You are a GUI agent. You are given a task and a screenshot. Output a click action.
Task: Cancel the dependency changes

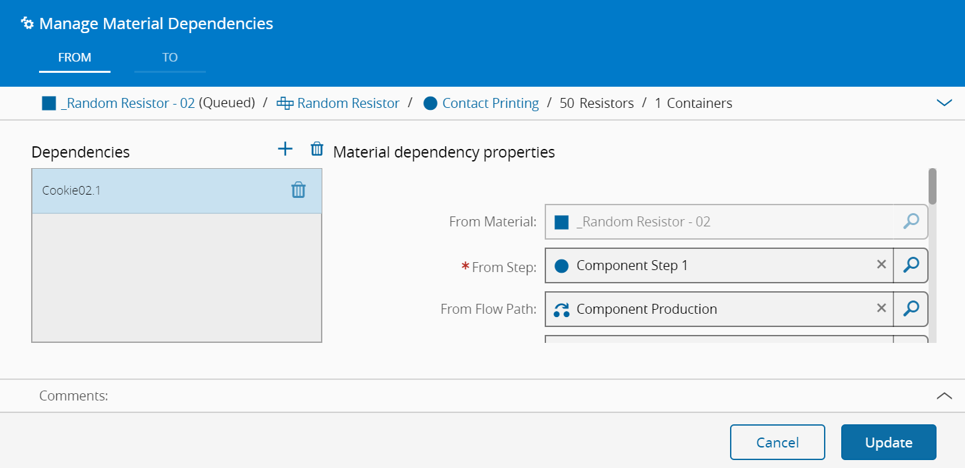pyautogui.click(x=777, y=442)
